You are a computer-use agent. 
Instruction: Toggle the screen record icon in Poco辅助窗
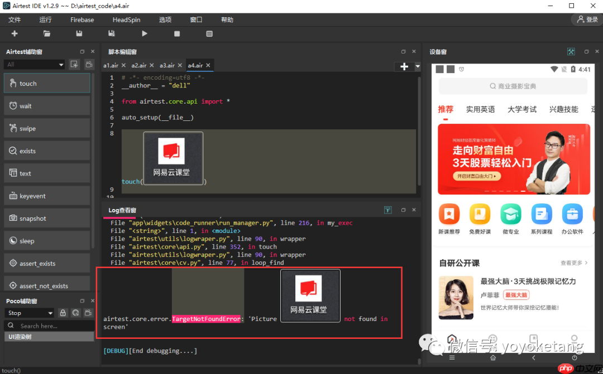coord(88,313)
